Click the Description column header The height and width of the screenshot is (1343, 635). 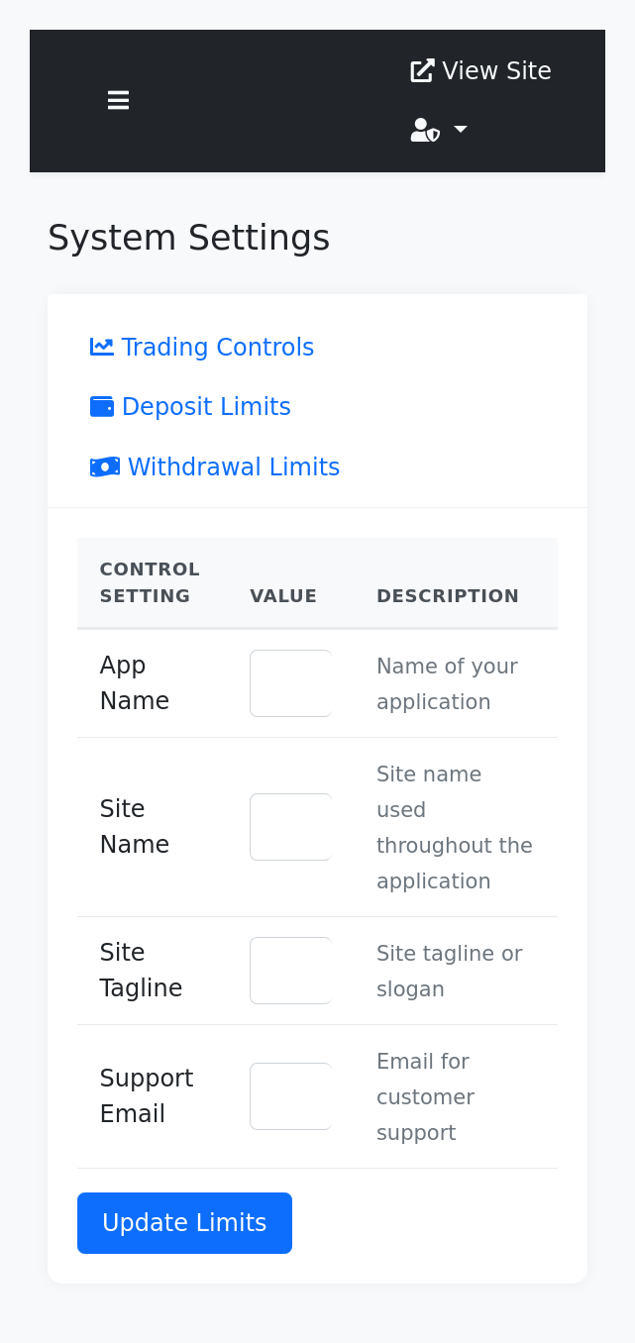pos(448,596)
